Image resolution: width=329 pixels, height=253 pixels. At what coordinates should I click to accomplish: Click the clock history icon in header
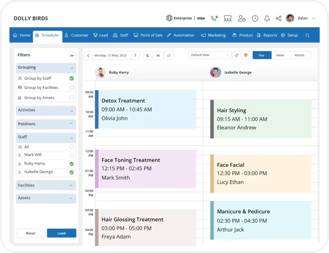click(x=255, y=18)
